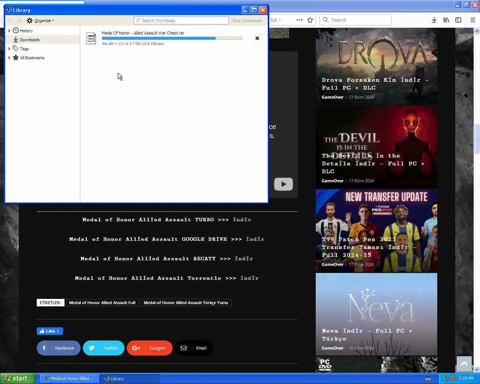Select Tags in Library sidebar

[24, 49]
